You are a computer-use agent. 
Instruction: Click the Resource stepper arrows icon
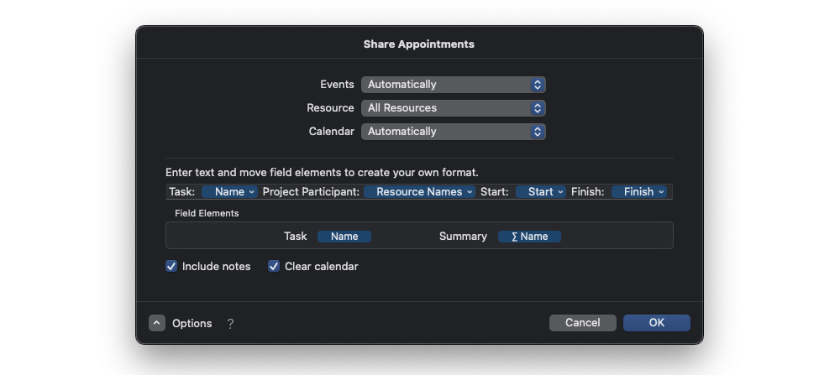(538, 108)
